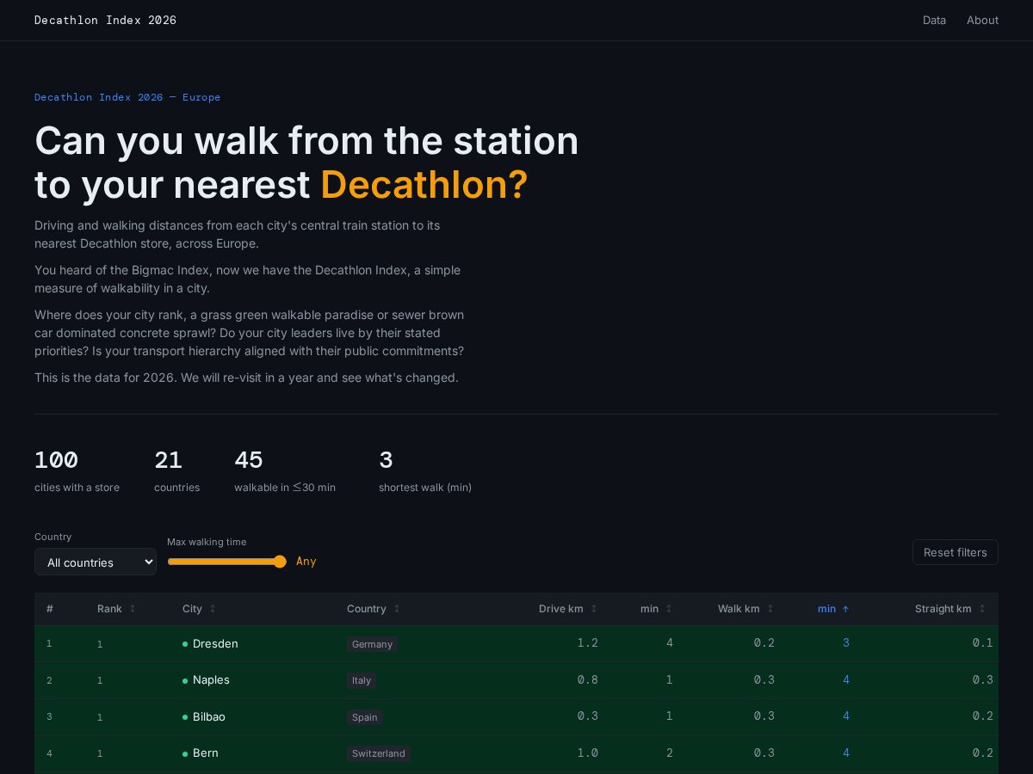Open the All countries dropdown
The width and height of the screenshot is (1033, 774).
click(x=96, y=562)
